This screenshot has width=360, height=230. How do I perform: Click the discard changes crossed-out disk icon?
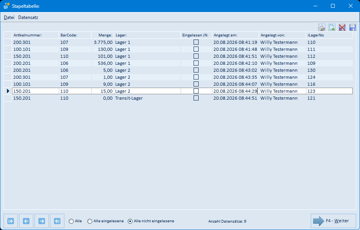pyautogui.click(x=342, y=28)
